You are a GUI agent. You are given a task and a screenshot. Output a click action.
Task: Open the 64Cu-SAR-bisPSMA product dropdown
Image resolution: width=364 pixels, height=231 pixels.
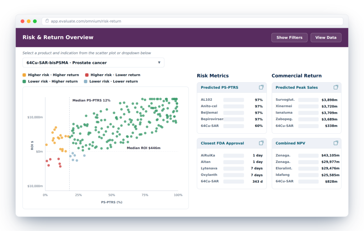click(x=93, y=62)
